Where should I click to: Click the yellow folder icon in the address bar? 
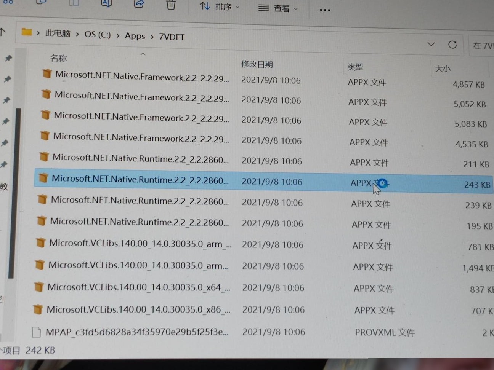pyautogui.click(x=27, y=32)
